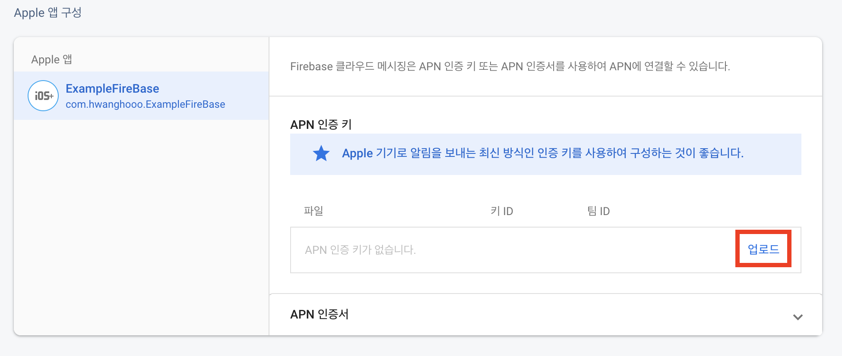This screenshot has height=356, width=842.
Task: Click the Firebase 클라우드 메시징 description text
Action: pyautogui.click(x=510, y=66)
